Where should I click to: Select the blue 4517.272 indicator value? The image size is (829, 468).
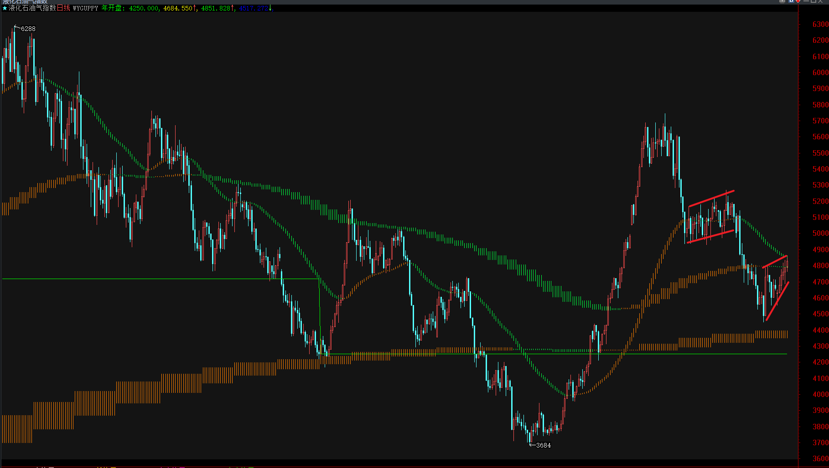pyautogui.click(x=254, y=8)
